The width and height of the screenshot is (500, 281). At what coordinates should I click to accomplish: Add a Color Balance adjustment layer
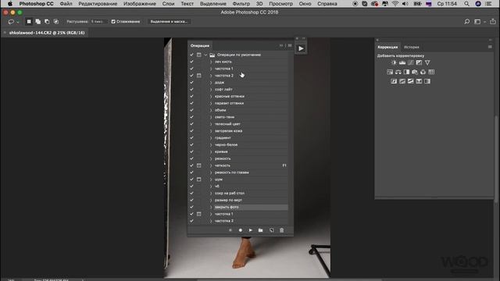tap(398, 72)
